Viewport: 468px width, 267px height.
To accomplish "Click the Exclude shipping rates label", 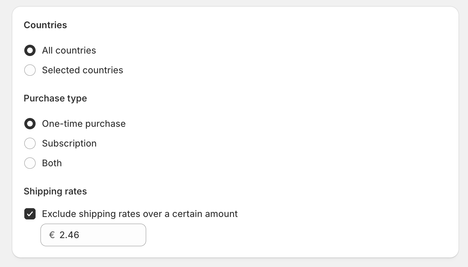I will coord(140,214).
